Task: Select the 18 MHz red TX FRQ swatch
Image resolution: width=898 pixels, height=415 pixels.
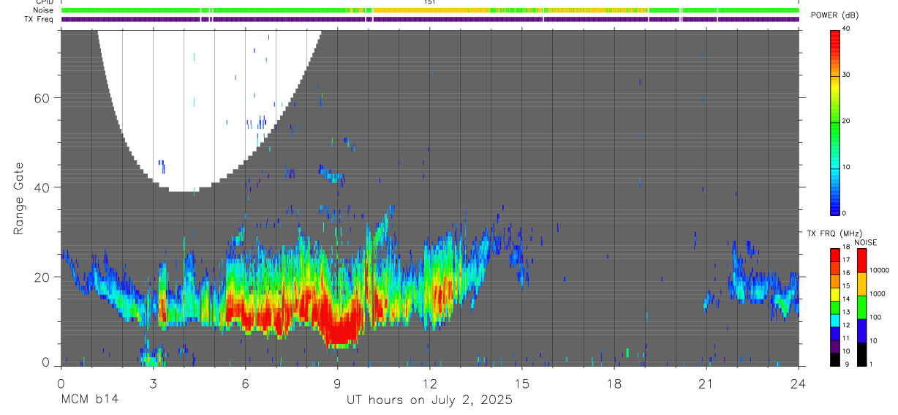Action: pyautogui.click(x=835, y=255)
